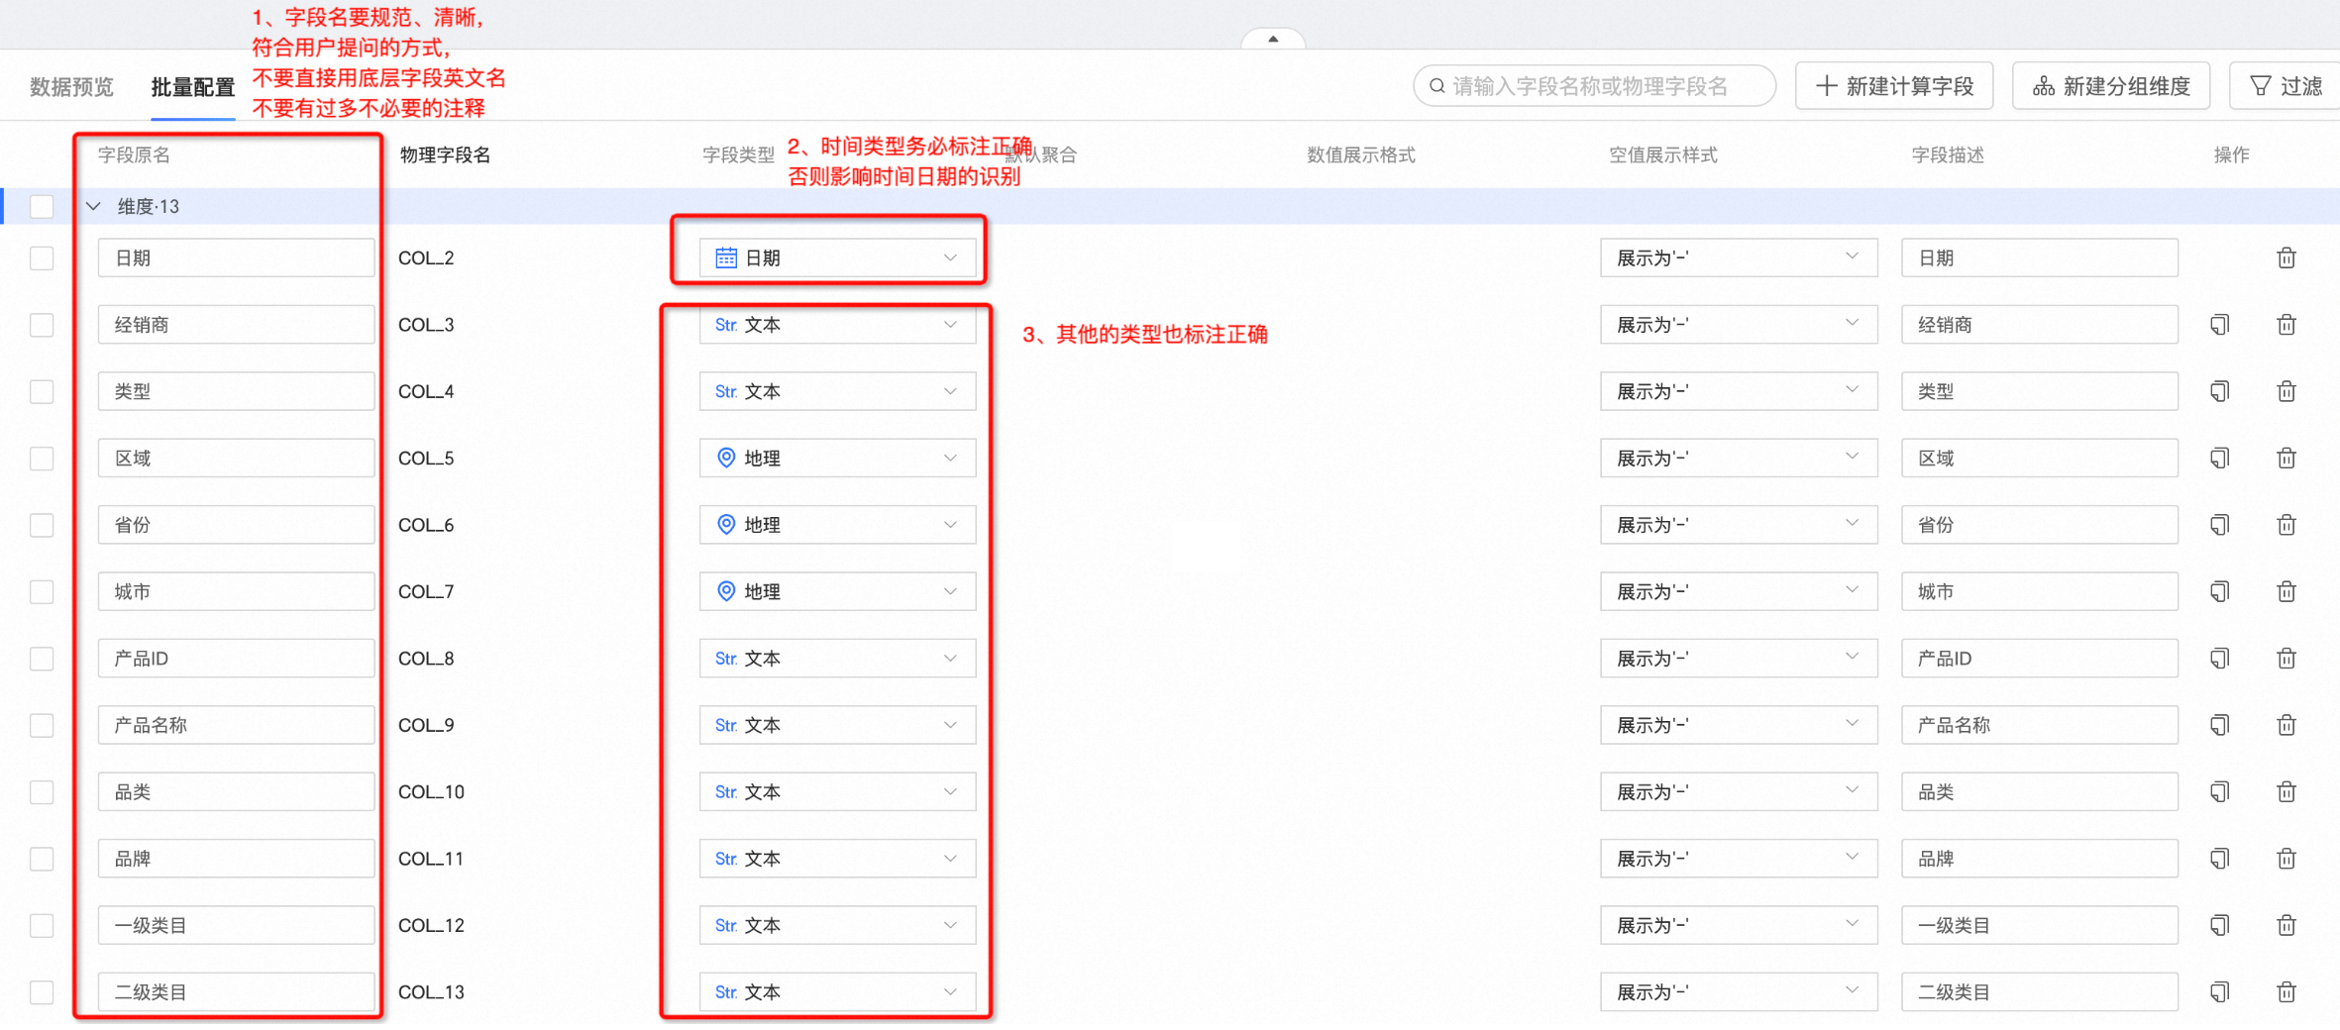Click the 字段描述 column header
Image resolution: width=2340 pixels, height=1030 pixels.
click(1948, 154)
